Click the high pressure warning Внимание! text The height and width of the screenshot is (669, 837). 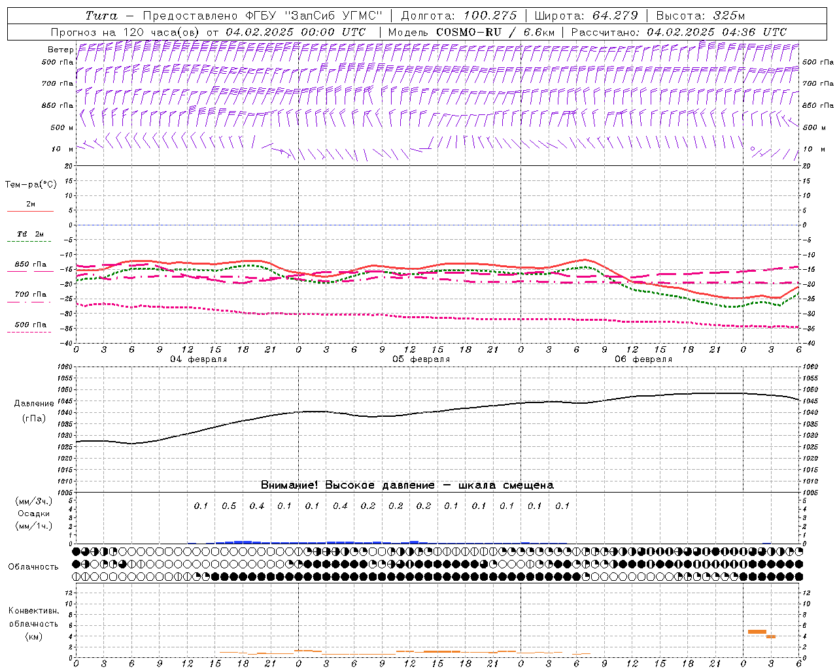[407, 485]
